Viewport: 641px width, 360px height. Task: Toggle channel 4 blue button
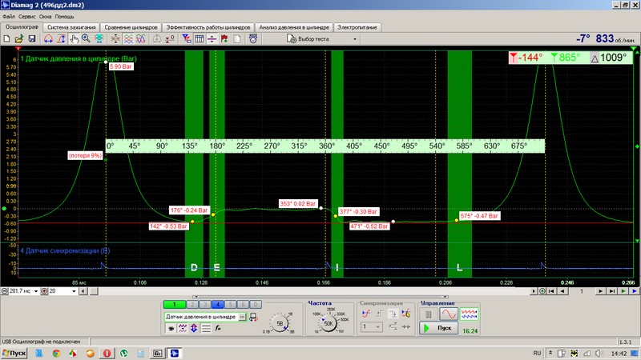tap(218, 305)
